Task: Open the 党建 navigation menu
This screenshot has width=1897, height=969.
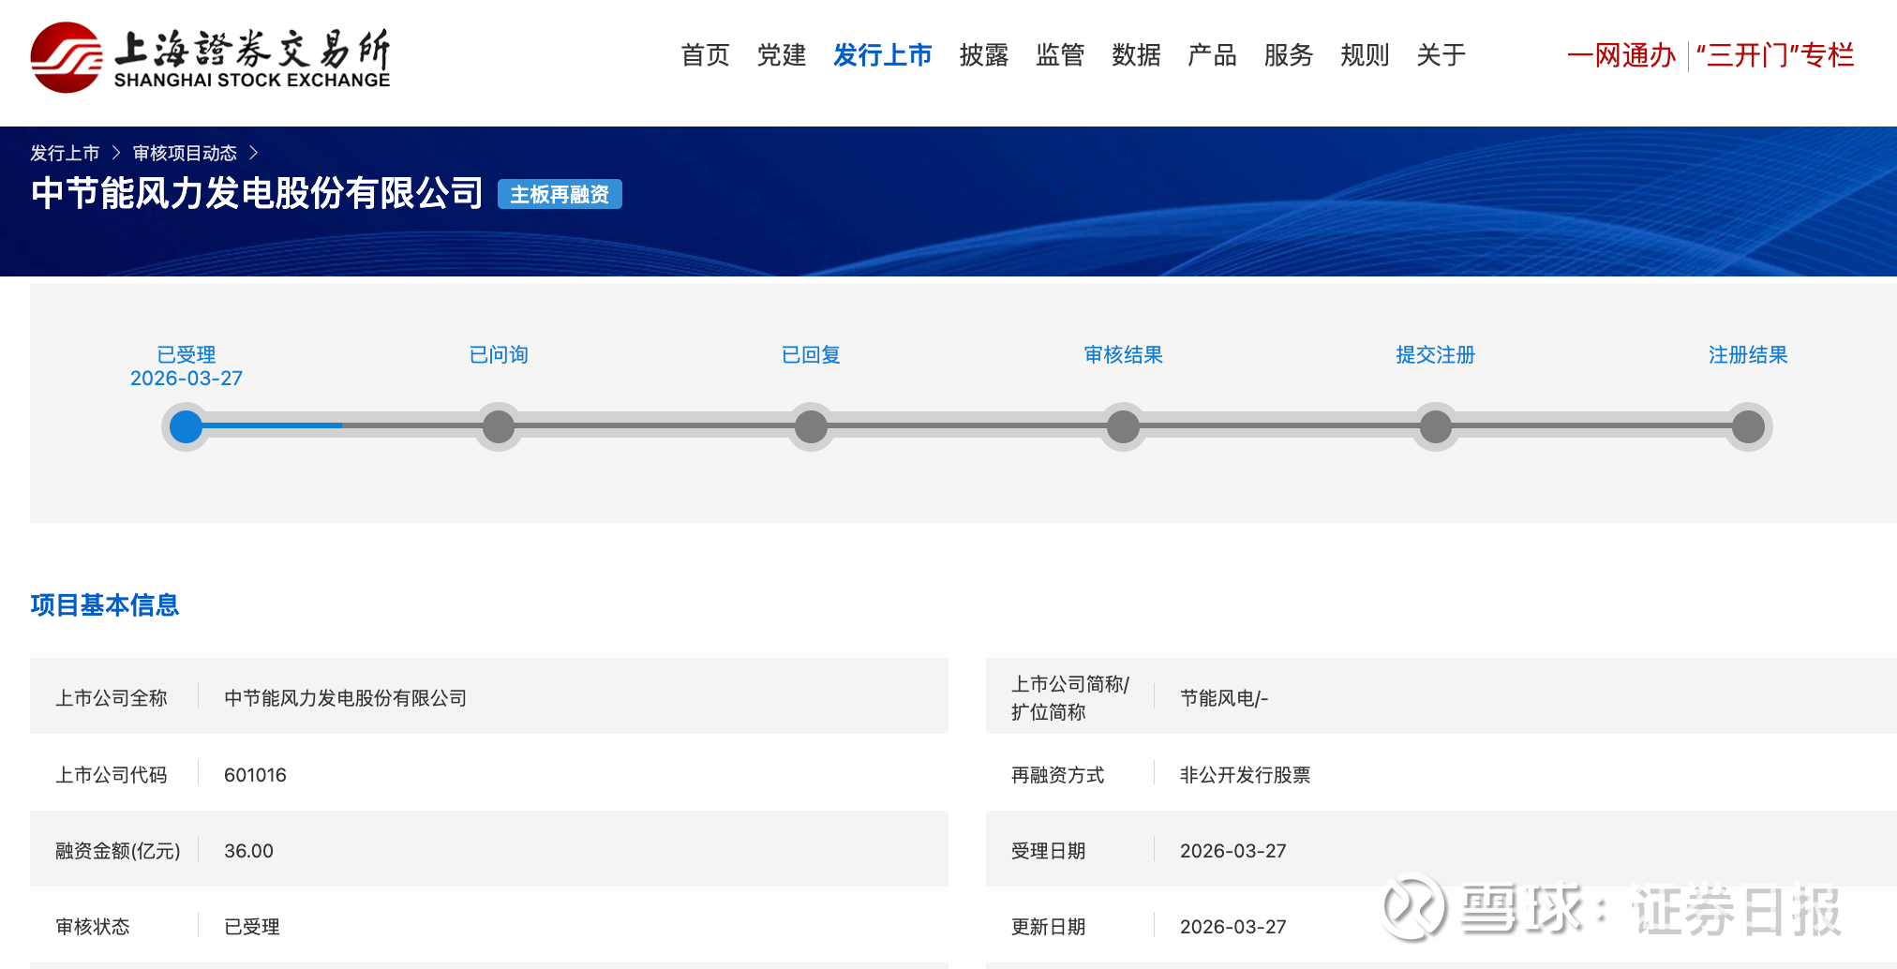Action: coord(782,55)
